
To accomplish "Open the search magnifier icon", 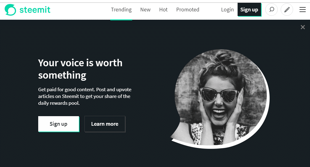I will point(271,10).
